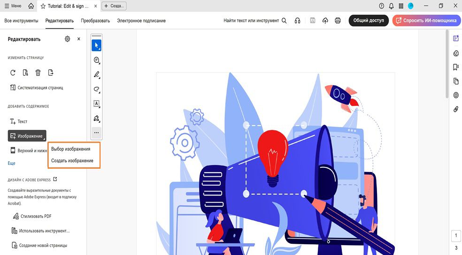The image size is (462, 255).
Task: Open Верхний и нижний колонтитул option
Action: 29,150
